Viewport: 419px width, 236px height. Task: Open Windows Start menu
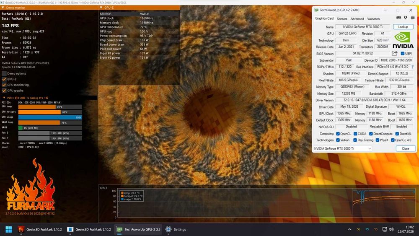click(9, 229)
